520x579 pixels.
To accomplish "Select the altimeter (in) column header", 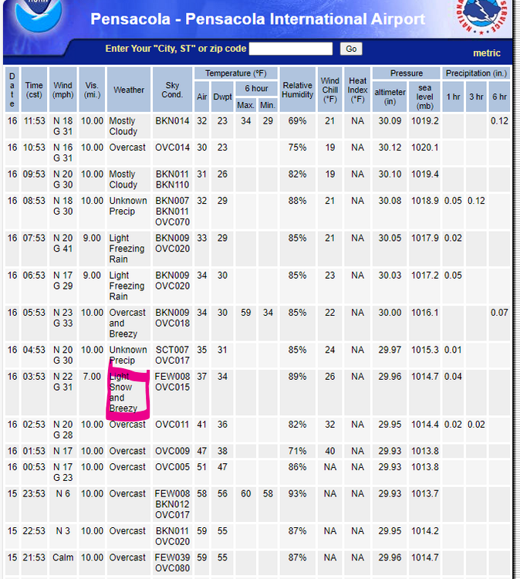I will pyautogui.click(x=390, y=96).
